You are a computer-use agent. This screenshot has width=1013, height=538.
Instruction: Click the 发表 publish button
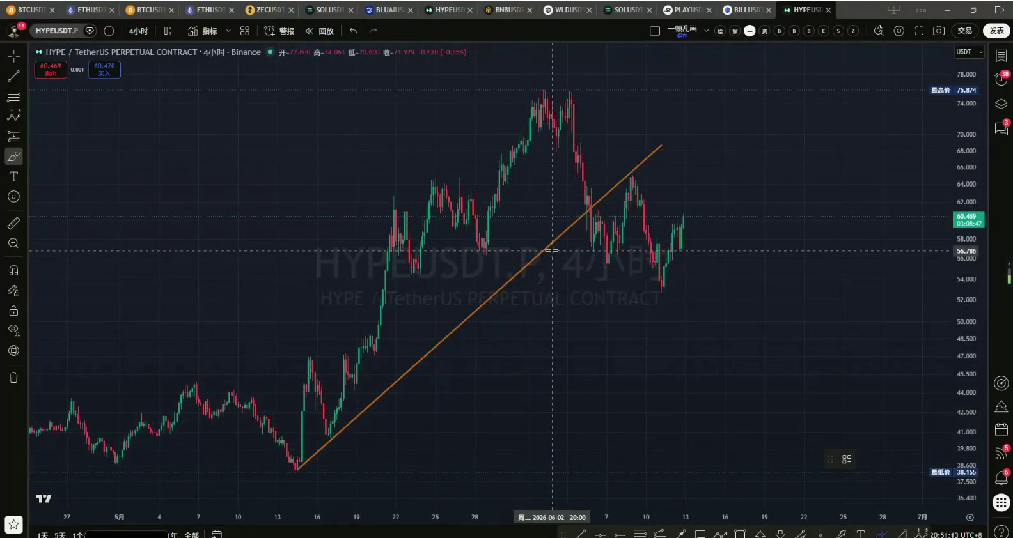click(996, 31)
